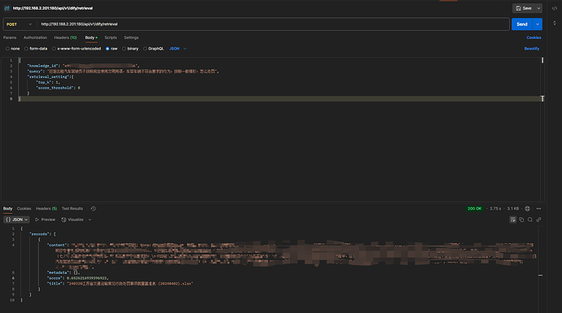The image size is (562, 313).
Task: Select x-www-form-urlencoded body type
Action: (x=77, y=49)
